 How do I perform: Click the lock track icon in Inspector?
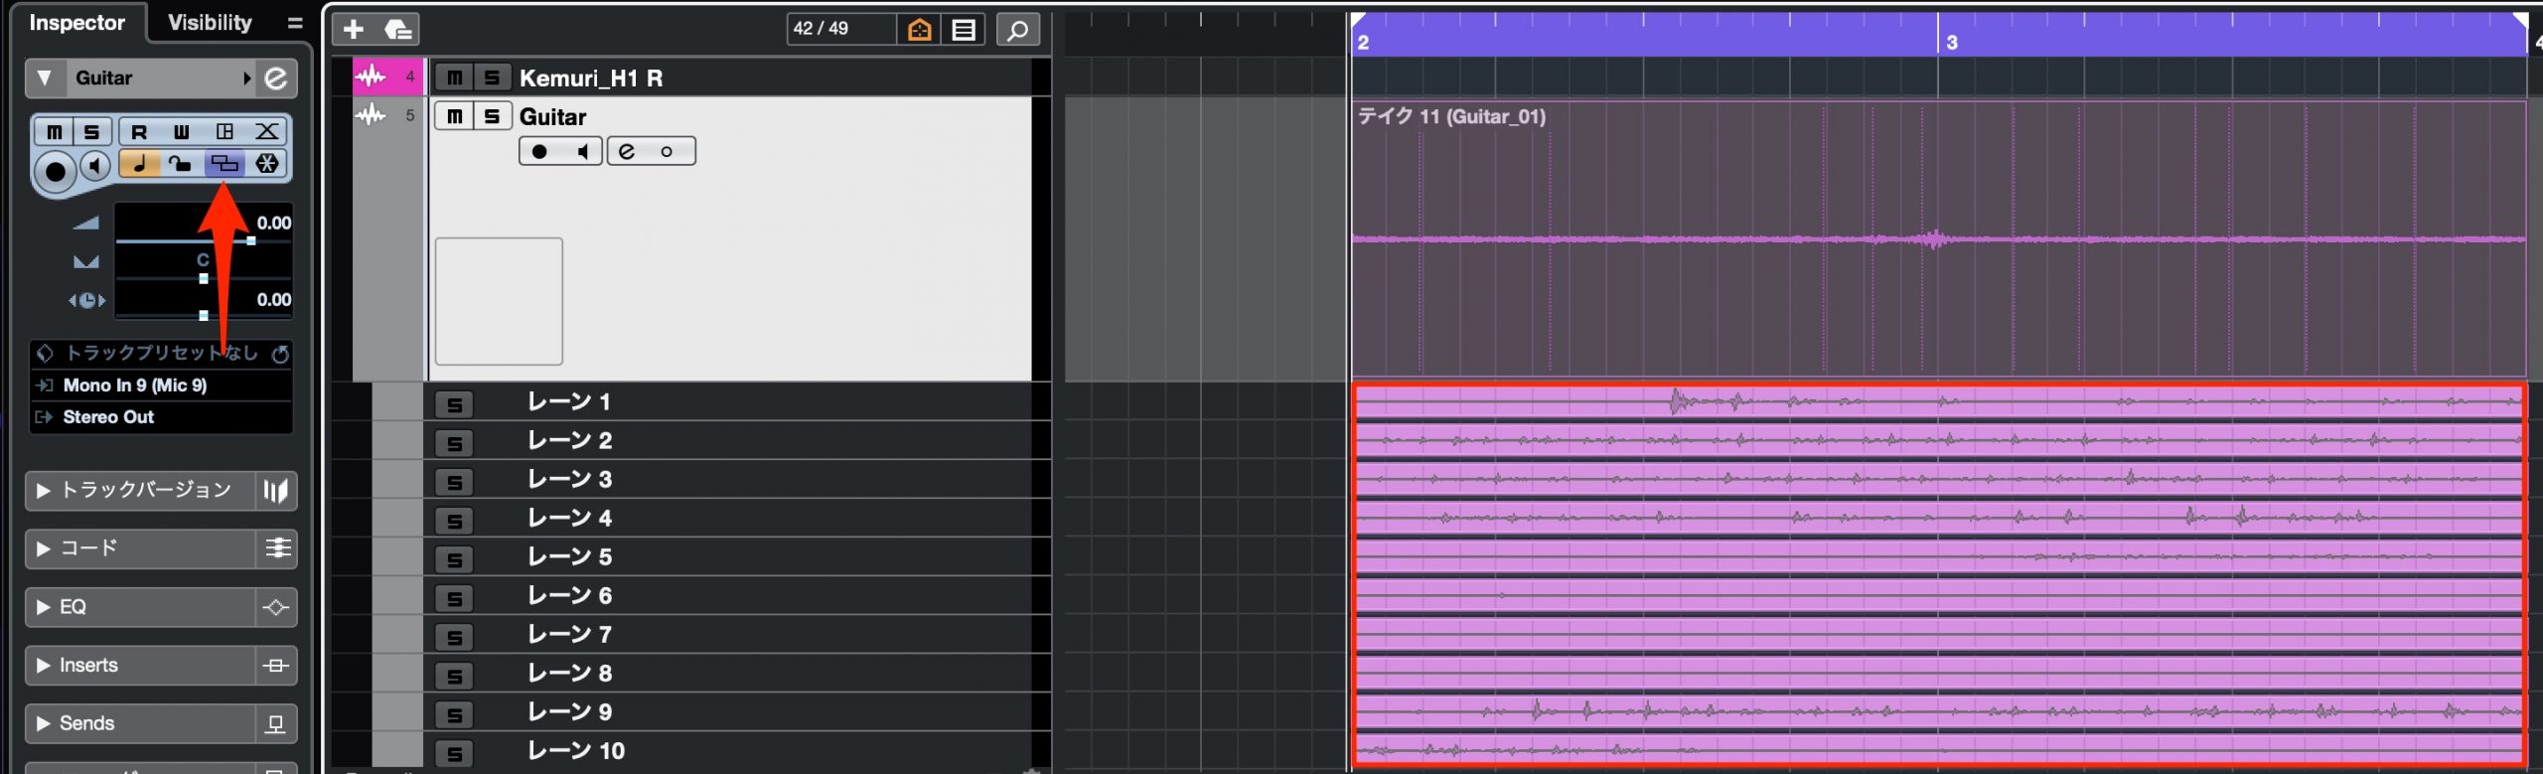point(181,164)
